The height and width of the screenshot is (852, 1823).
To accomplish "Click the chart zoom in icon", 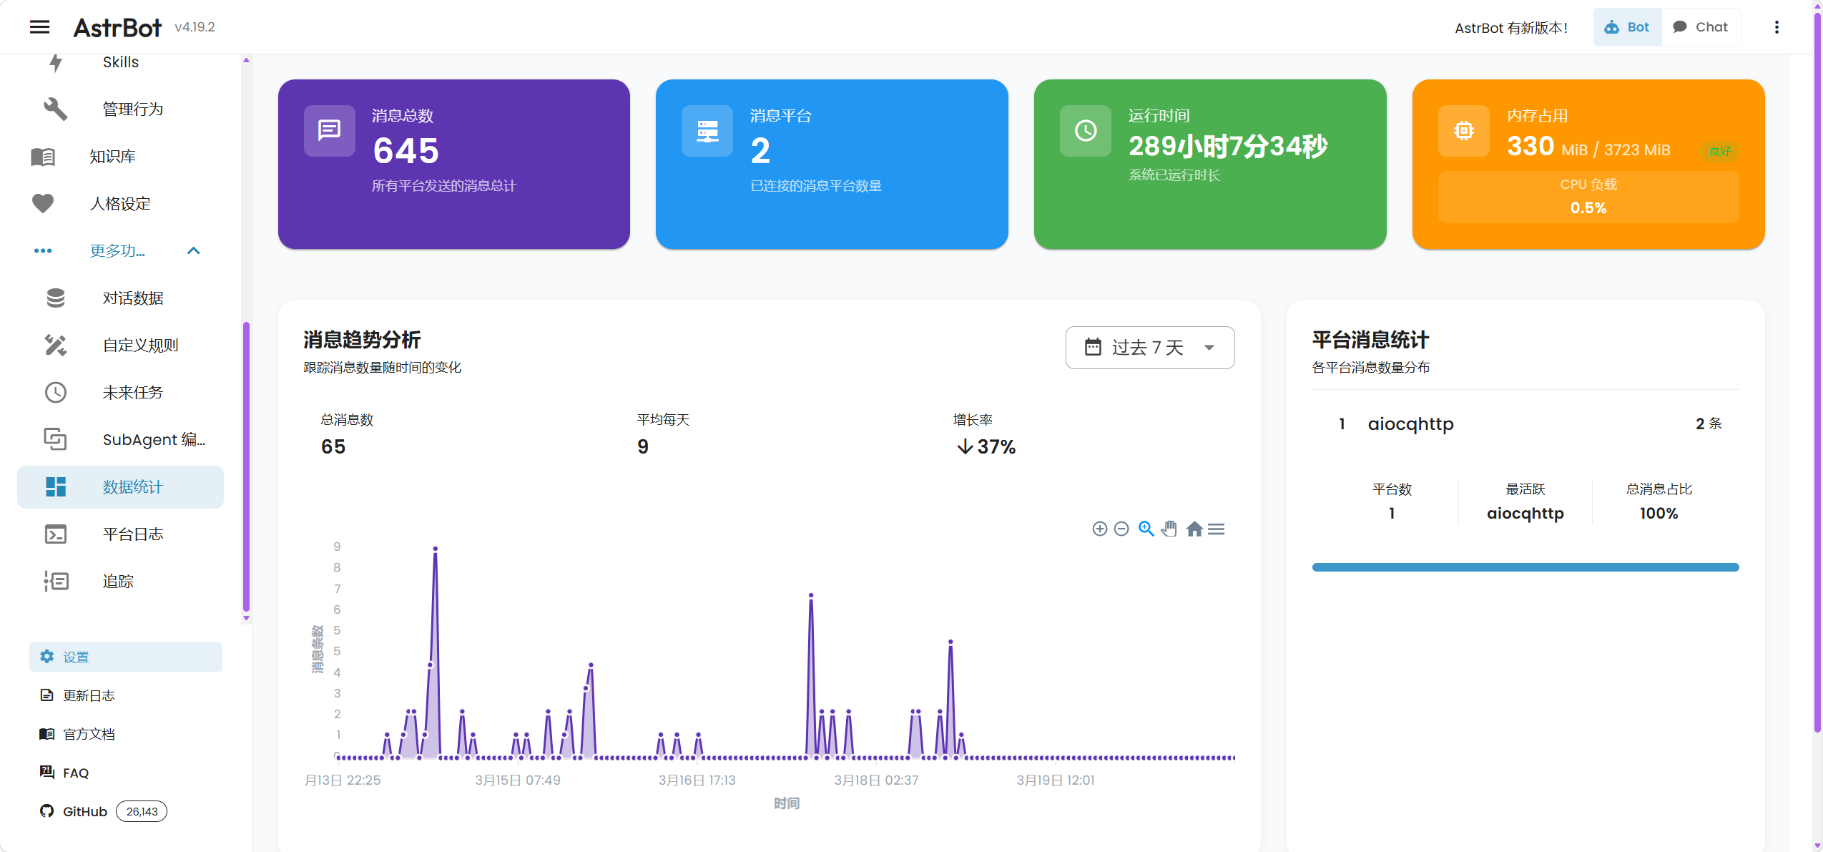I will point(1100,529).
